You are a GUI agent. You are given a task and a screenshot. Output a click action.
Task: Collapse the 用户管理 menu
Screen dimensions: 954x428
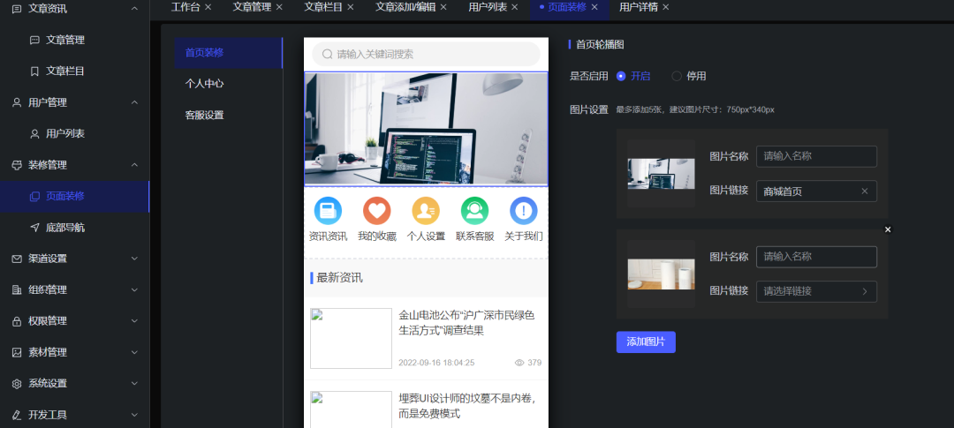point(134,102)
